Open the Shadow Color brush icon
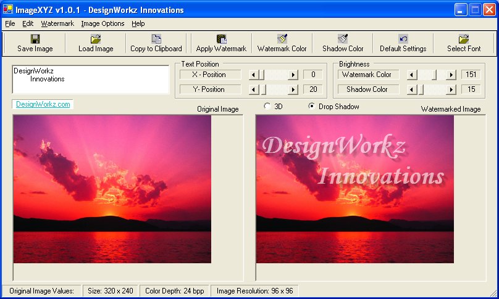The width and height of the screenshot is (499, 299). tap(343, 39)
